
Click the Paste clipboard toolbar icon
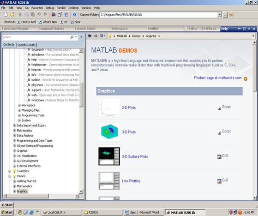coord(33,14)
